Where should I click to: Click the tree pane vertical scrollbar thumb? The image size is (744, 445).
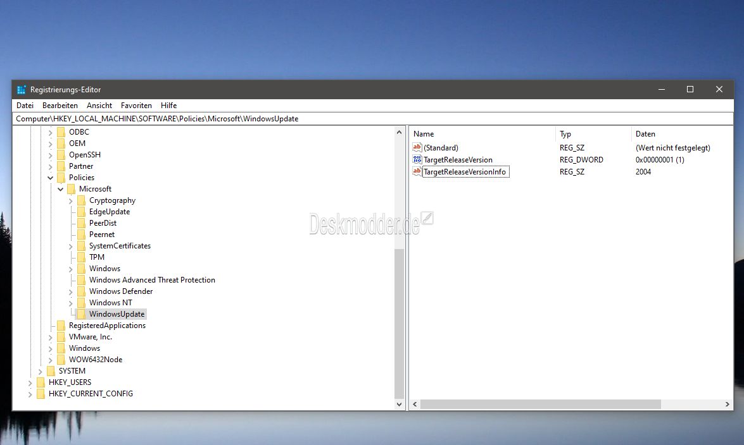click(x=399, y=323)
